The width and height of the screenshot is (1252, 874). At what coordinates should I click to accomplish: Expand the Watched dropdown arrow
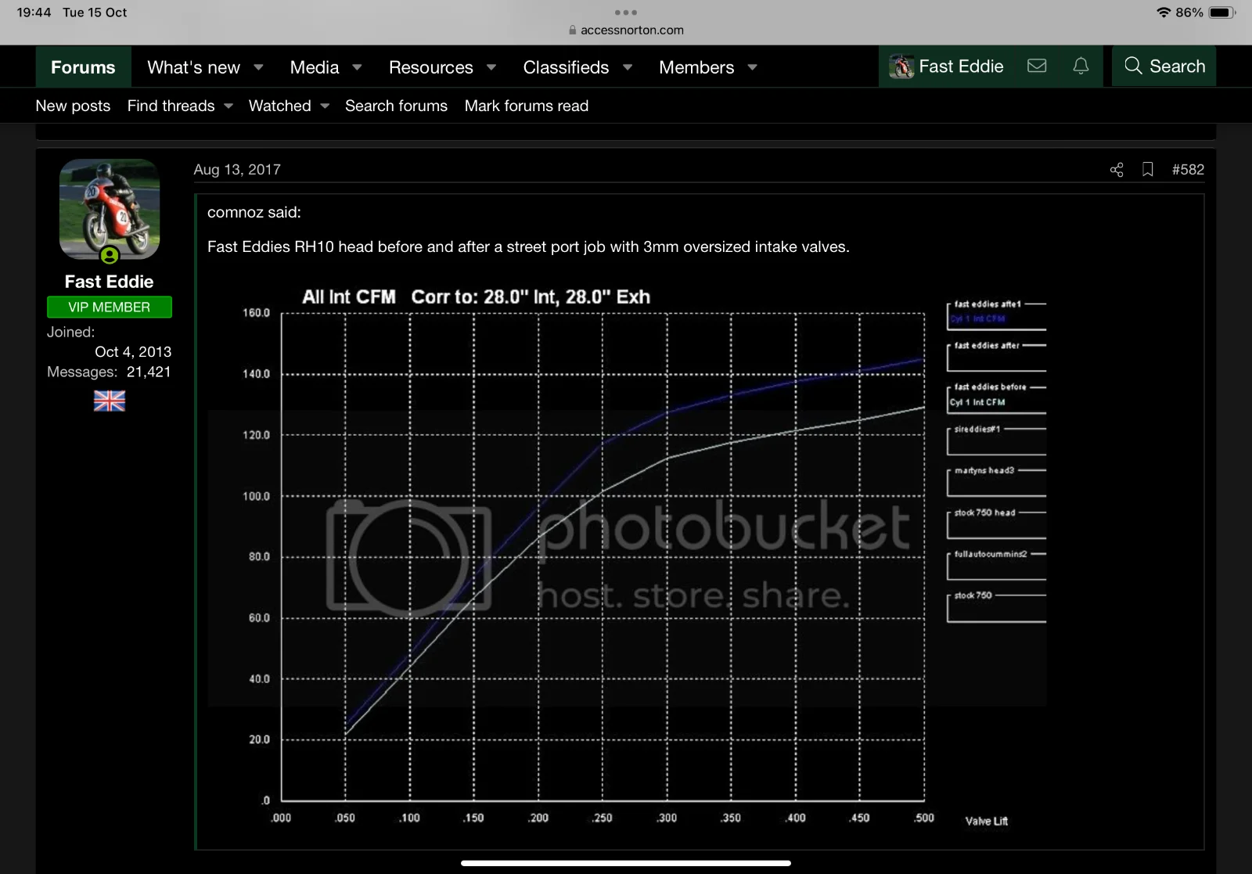[325, 106]
